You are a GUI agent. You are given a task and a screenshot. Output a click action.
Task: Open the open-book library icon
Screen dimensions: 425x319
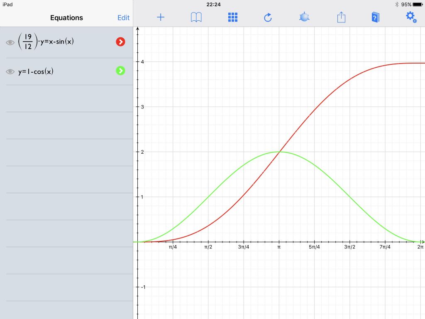point(196,17)
